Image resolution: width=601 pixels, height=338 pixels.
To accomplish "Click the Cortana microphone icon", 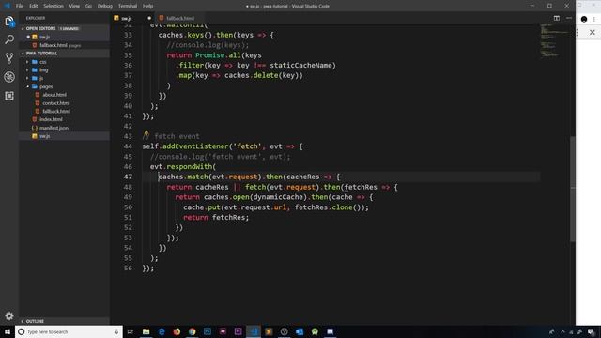I will 116,331.
